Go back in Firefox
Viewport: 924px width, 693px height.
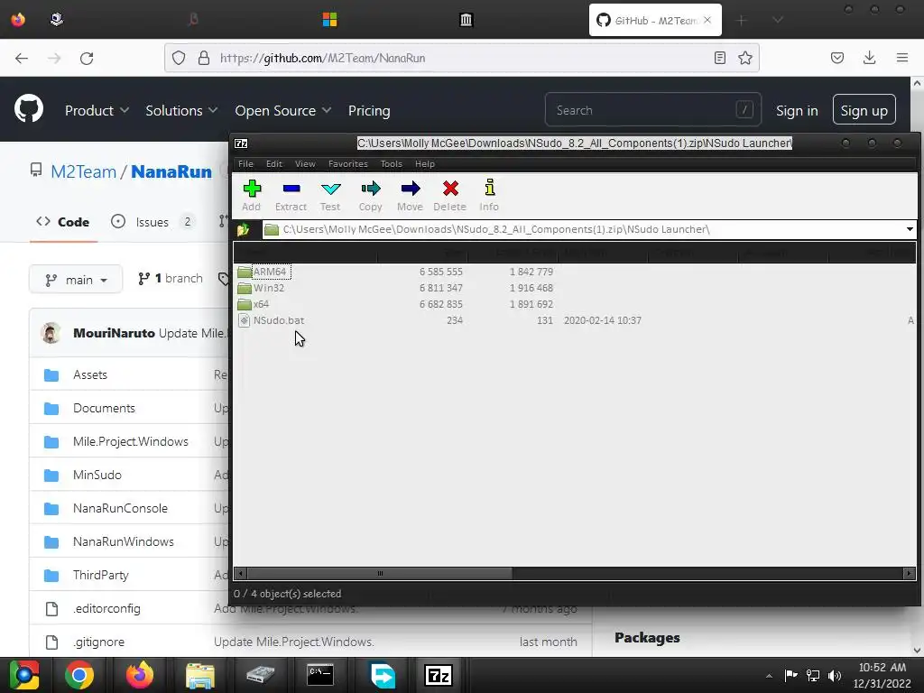[22, 58]
